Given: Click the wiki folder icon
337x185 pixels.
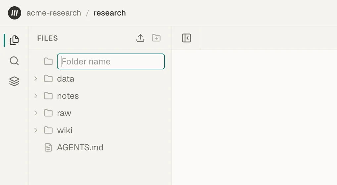Looking at the screenshot, I should pos(48,130).
